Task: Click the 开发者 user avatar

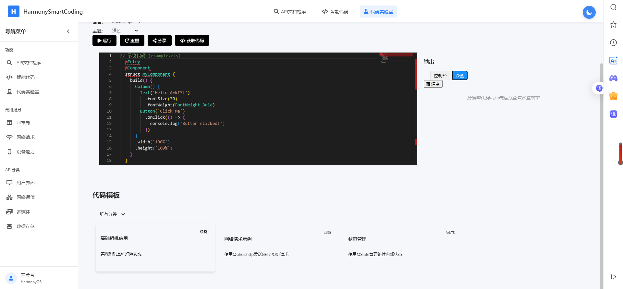Action: click(x=11, y=278)
